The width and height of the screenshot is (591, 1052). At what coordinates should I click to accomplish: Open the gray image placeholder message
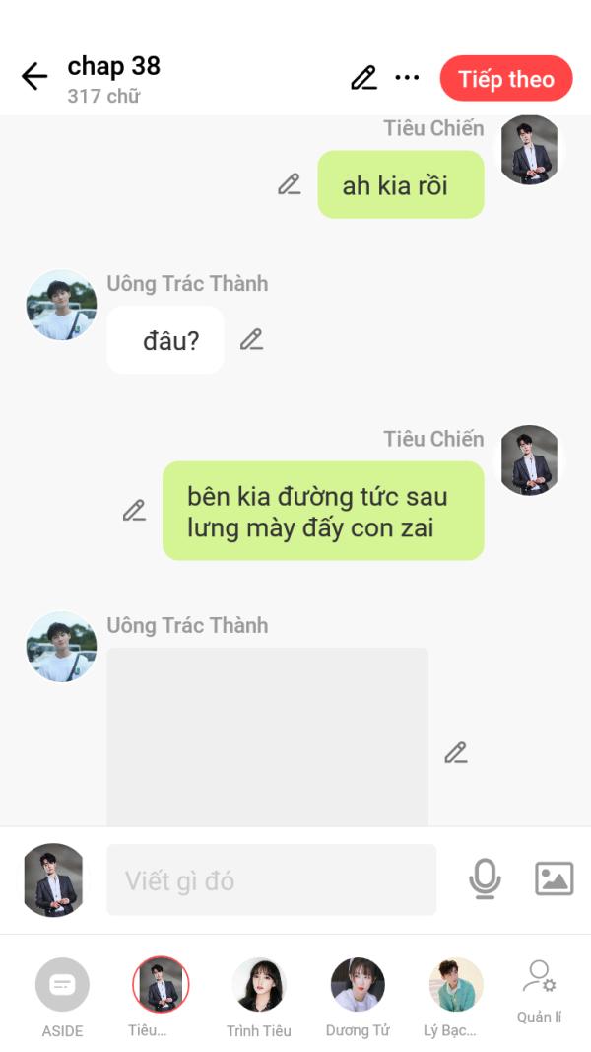[267, 736]
